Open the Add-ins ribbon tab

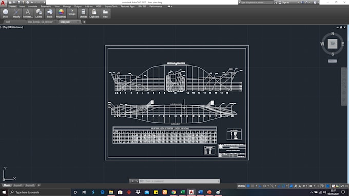click(x=89, y=7)
